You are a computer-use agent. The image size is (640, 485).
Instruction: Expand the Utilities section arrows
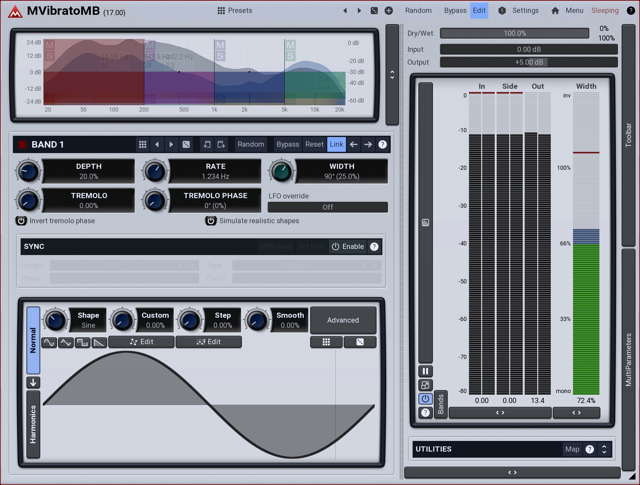(x=604, y=449)
